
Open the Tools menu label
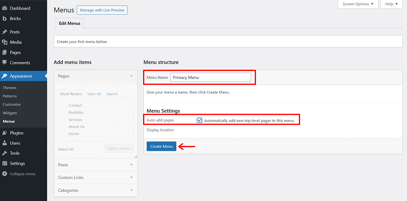15,153
